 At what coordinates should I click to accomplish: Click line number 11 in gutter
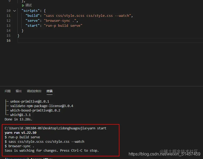8,16
